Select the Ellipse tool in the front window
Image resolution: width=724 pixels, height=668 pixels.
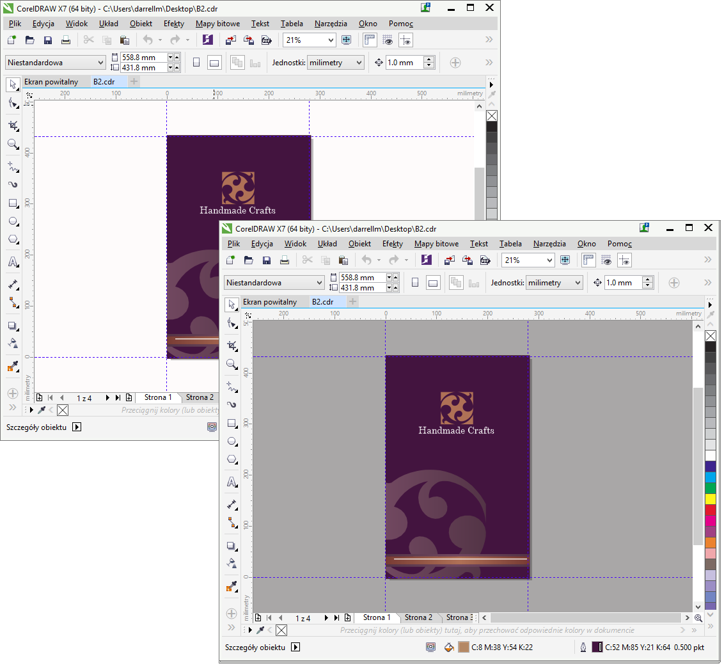tap(231, 441)
